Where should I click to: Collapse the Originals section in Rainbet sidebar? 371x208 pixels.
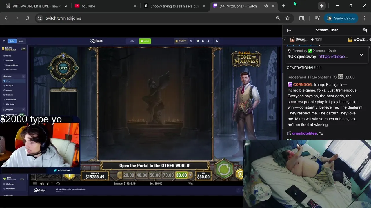23,110
